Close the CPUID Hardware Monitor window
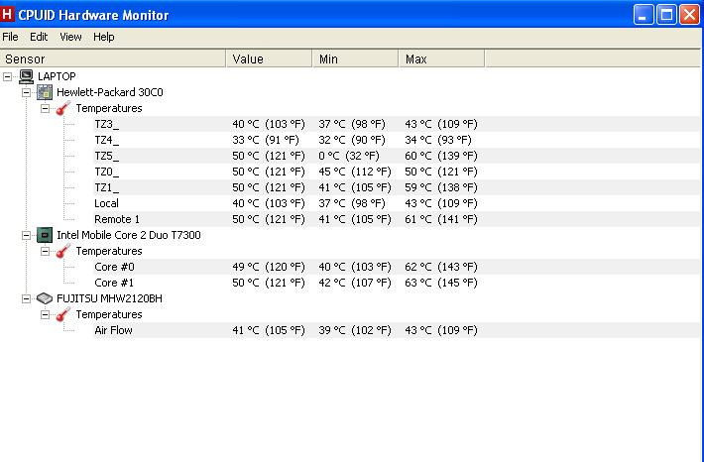The image size is (704, 462). pyautogui.click(x=689, y=15)
